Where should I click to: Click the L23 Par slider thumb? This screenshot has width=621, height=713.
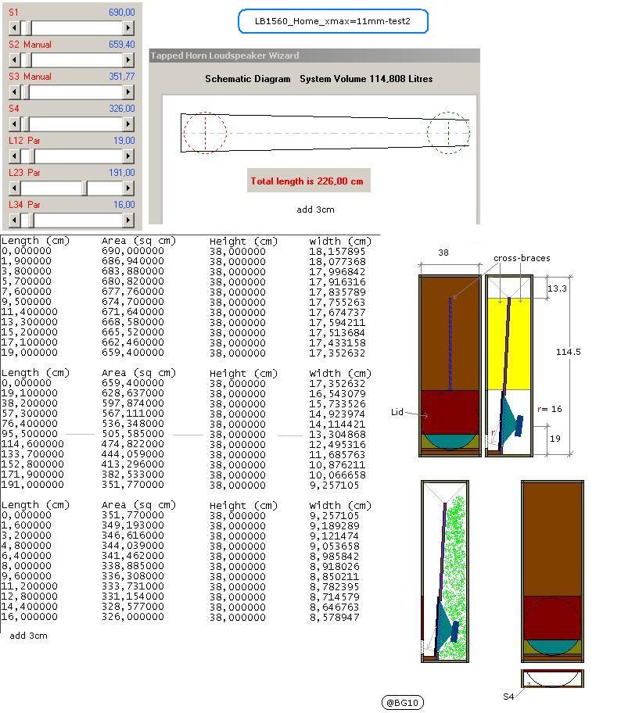click(x=84, y=188)
